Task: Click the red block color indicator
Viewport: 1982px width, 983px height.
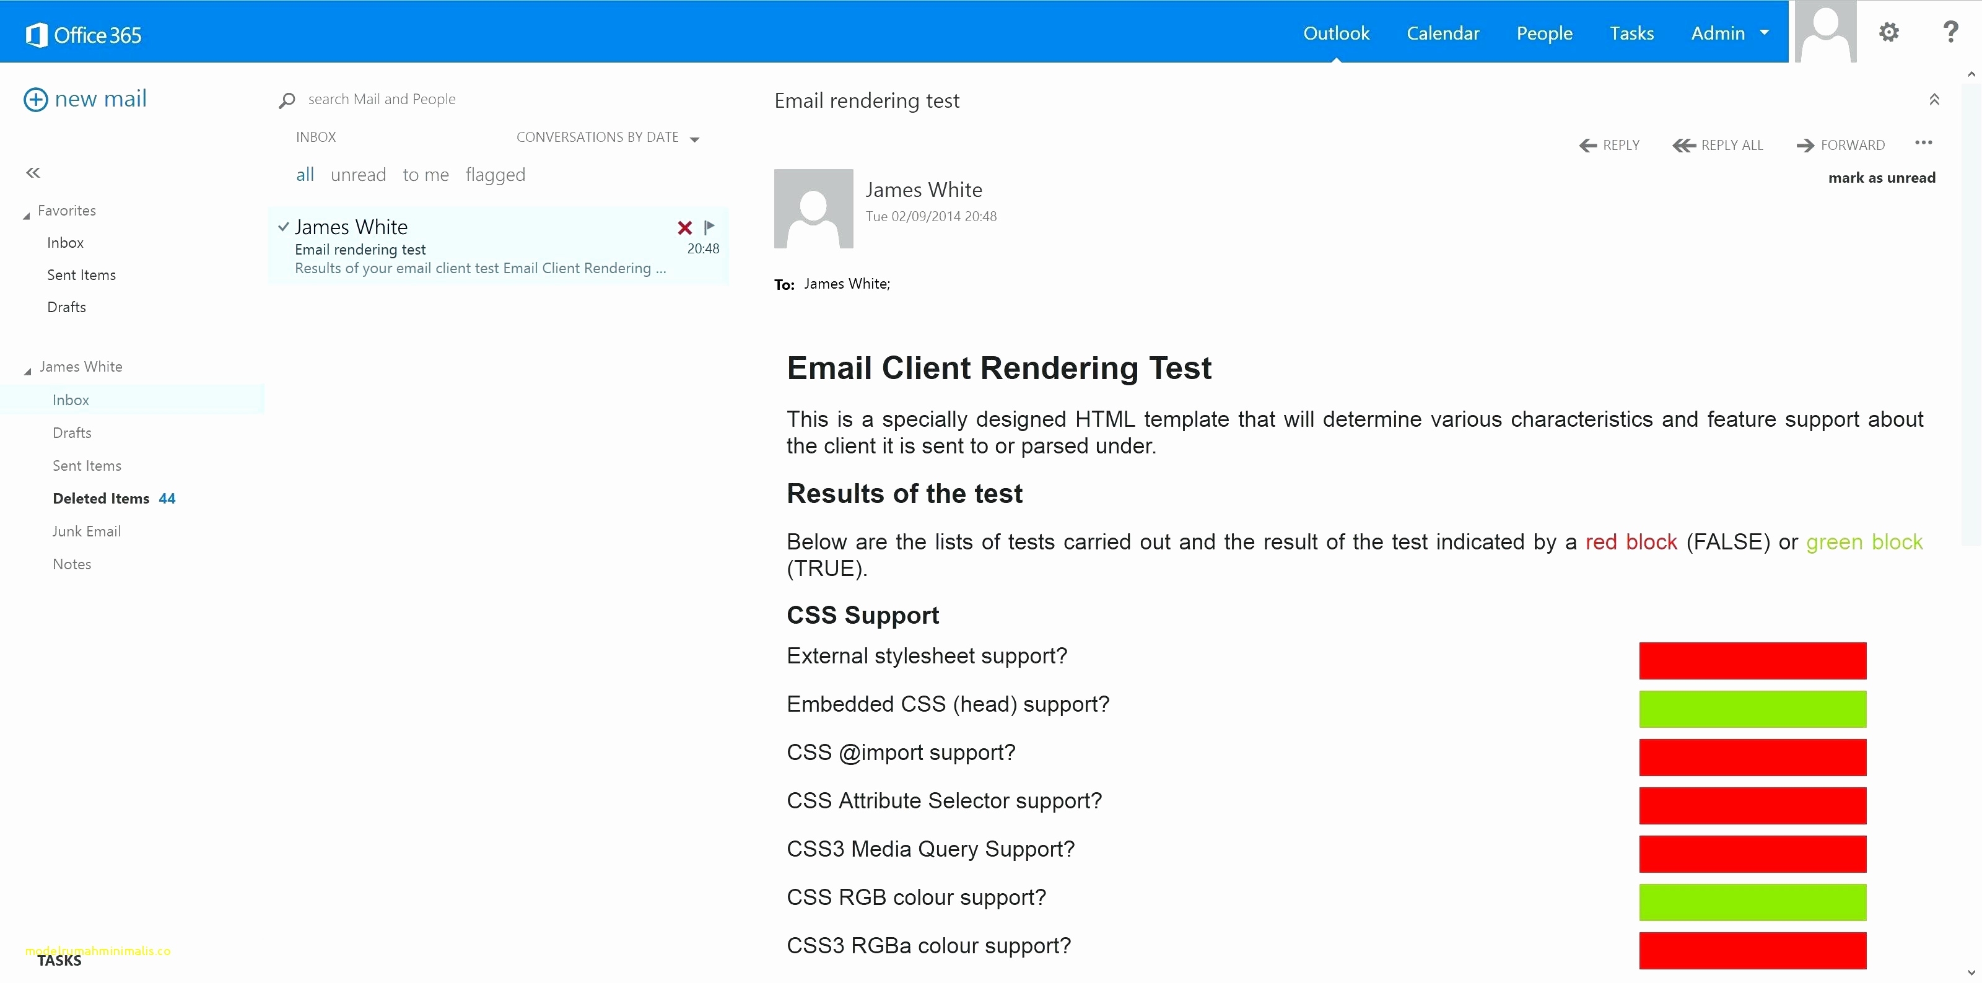Action: click(x=1632, y=542)
